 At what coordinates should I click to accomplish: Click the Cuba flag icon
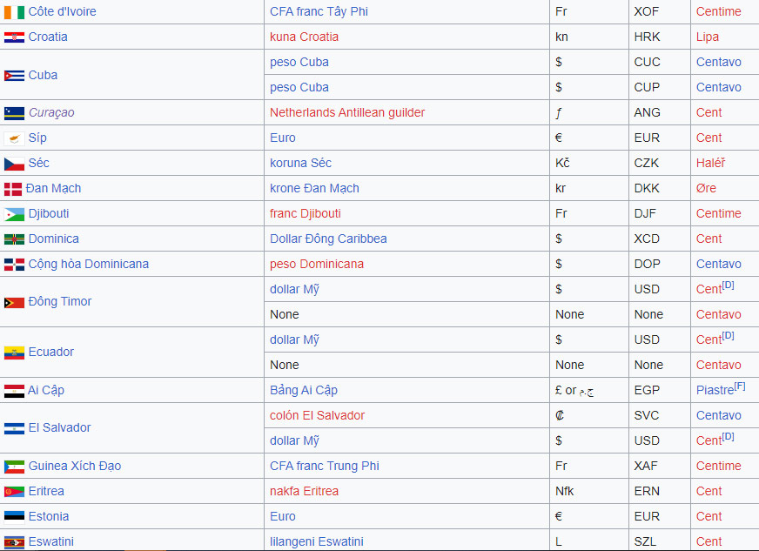pyautogui.click(x=14, y=76)
